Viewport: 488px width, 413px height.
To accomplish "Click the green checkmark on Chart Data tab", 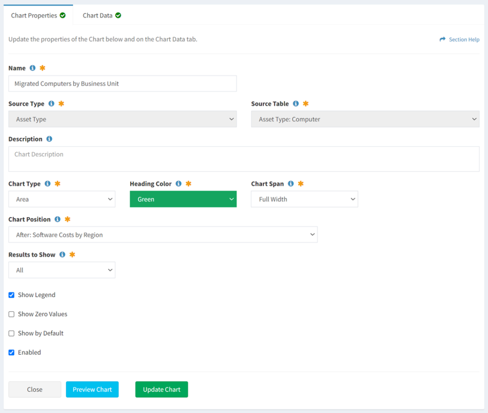I will tap(118, 15).
